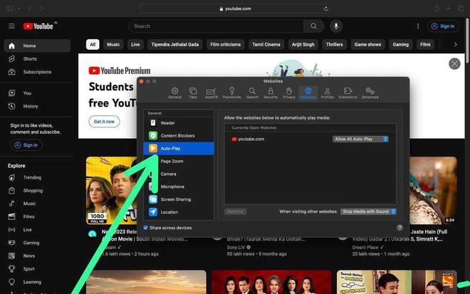Screen dimensions: 470x294
Task: Open the Advanced preferences tab
Action: click(x=370, y=93)
